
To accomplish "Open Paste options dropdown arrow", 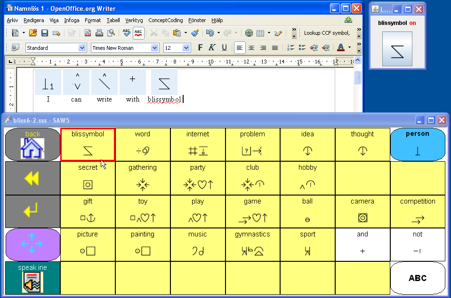I will 185,33.
